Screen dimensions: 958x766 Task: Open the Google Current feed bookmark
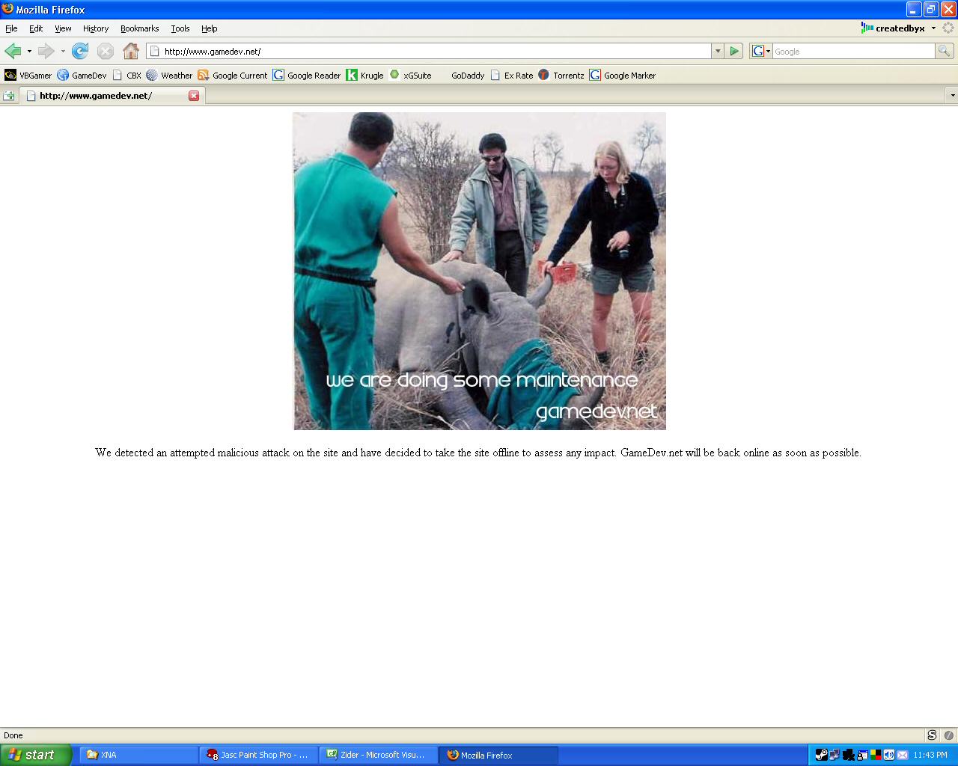(232, 75)
